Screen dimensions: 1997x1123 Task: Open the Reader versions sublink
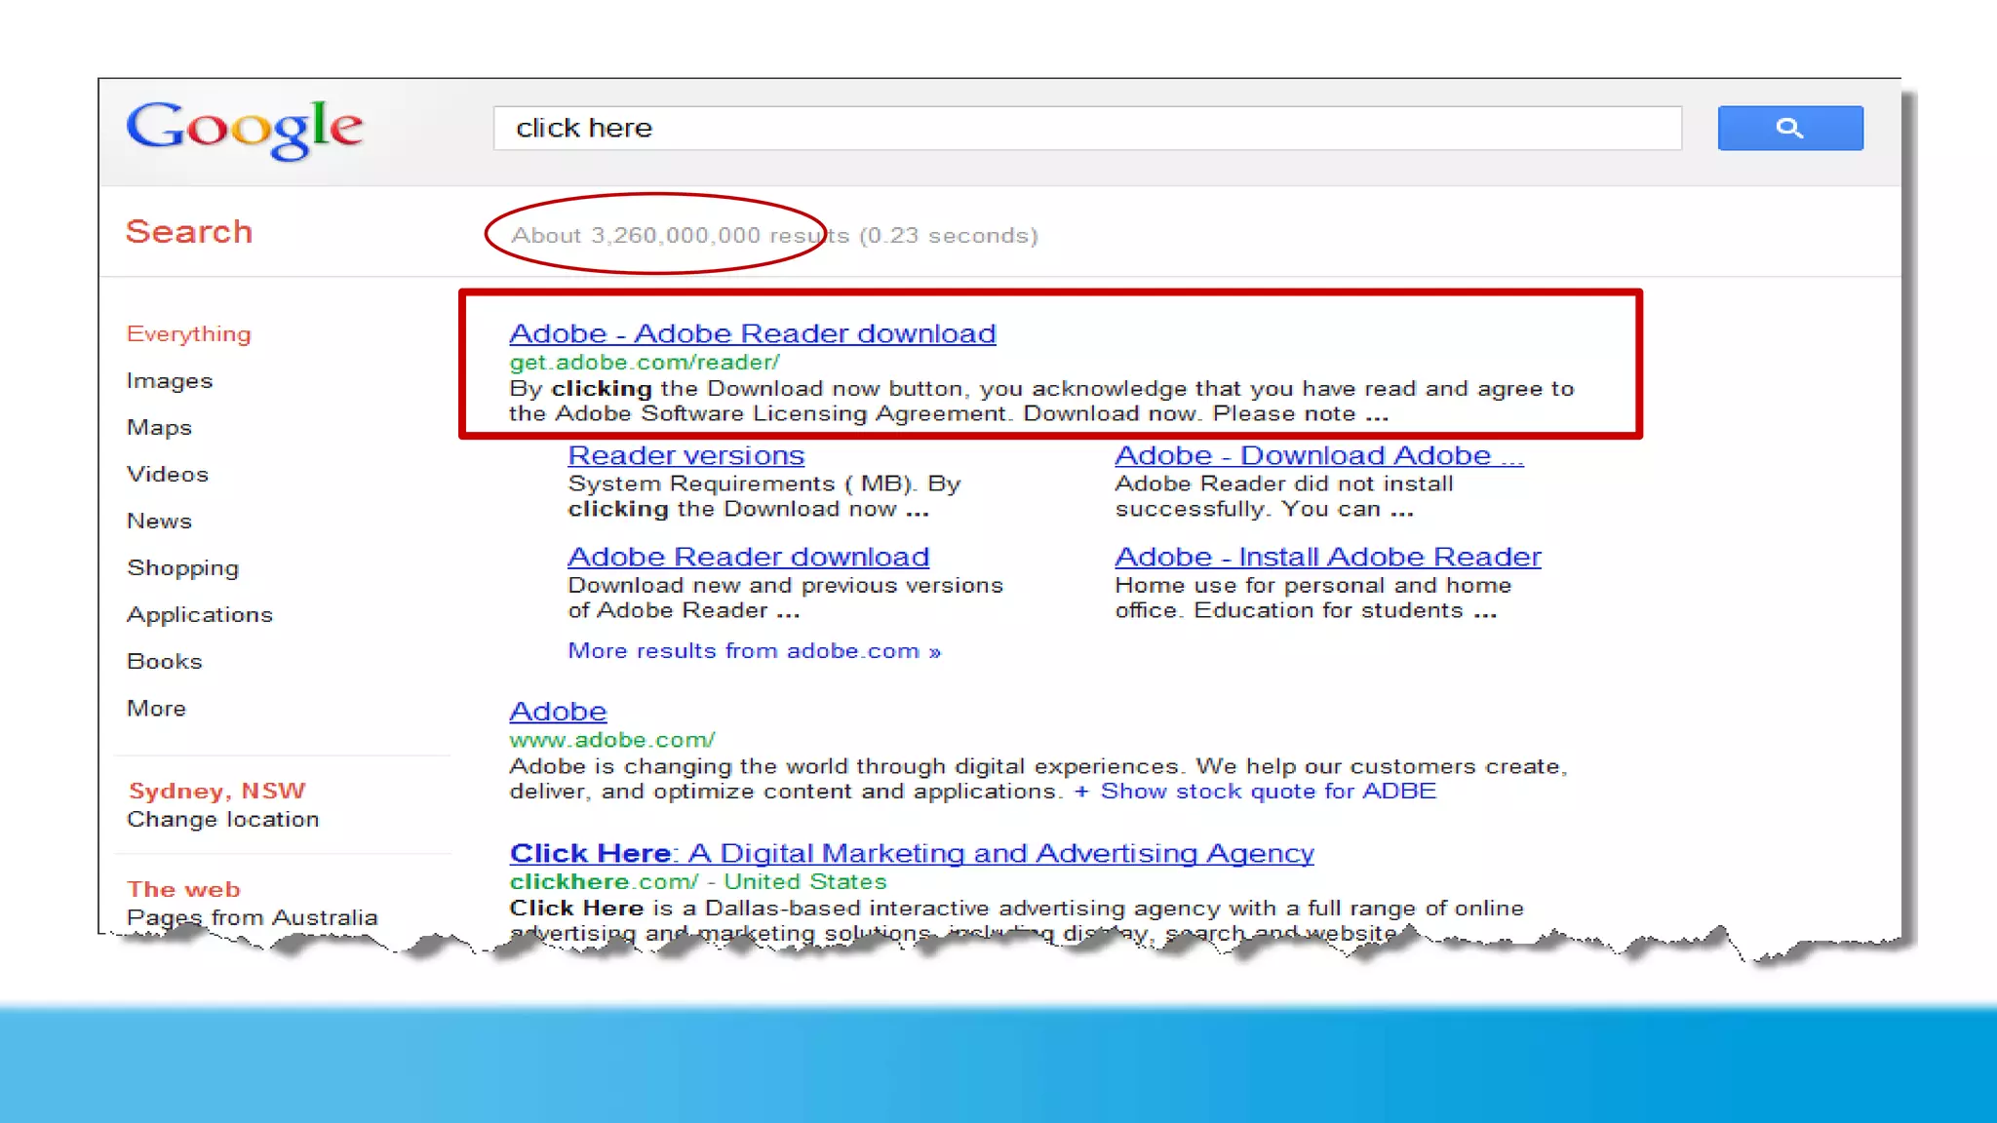685,455
